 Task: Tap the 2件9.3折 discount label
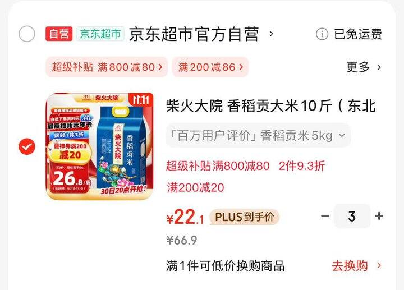point(302,166)
